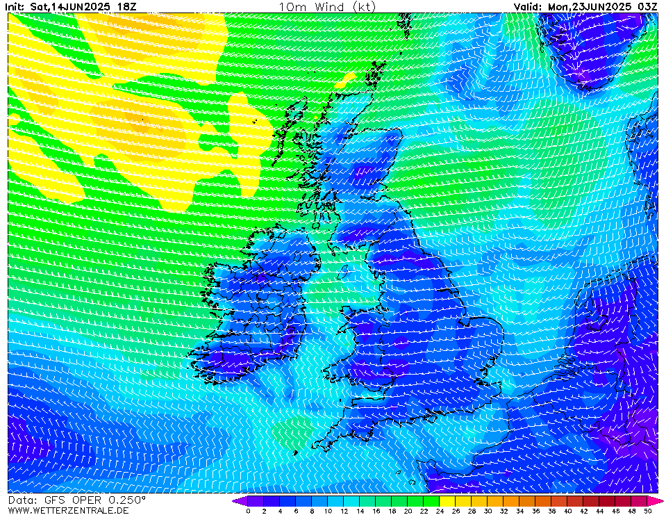
Task: Select the 40–42 kt red legend swatch
Action: pyautogui.click(x=576, y=500)
